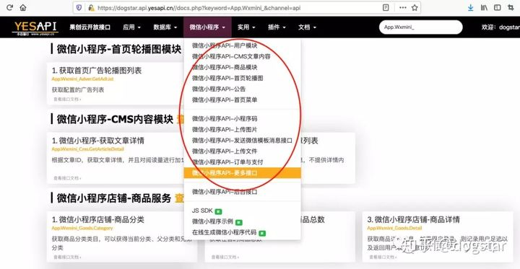
Task: Open card title 微信小程序店铺-商品分类
Action: point(97,220)
